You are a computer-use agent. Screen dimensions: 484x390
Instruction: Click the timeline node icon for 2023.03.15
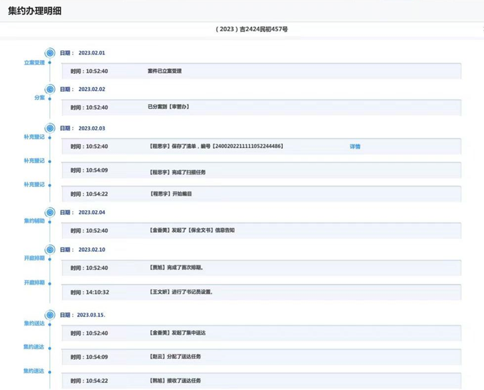pyautogui.click(x=50, y=315)
